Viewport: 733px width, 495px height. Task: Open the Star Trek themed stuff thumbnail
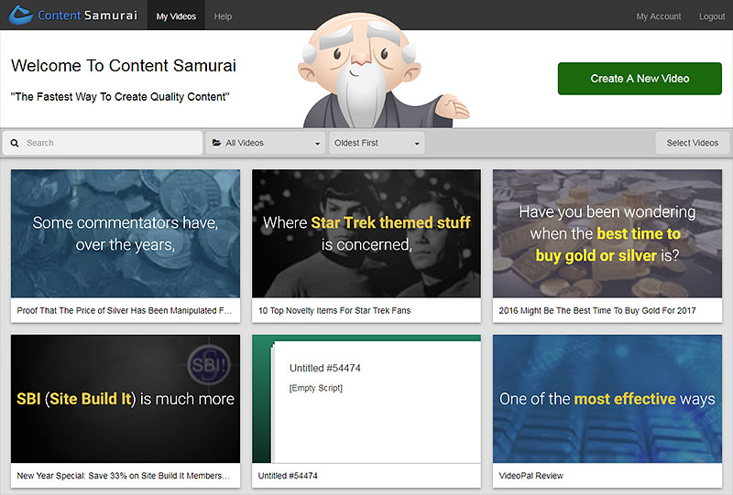click(366, 233)
